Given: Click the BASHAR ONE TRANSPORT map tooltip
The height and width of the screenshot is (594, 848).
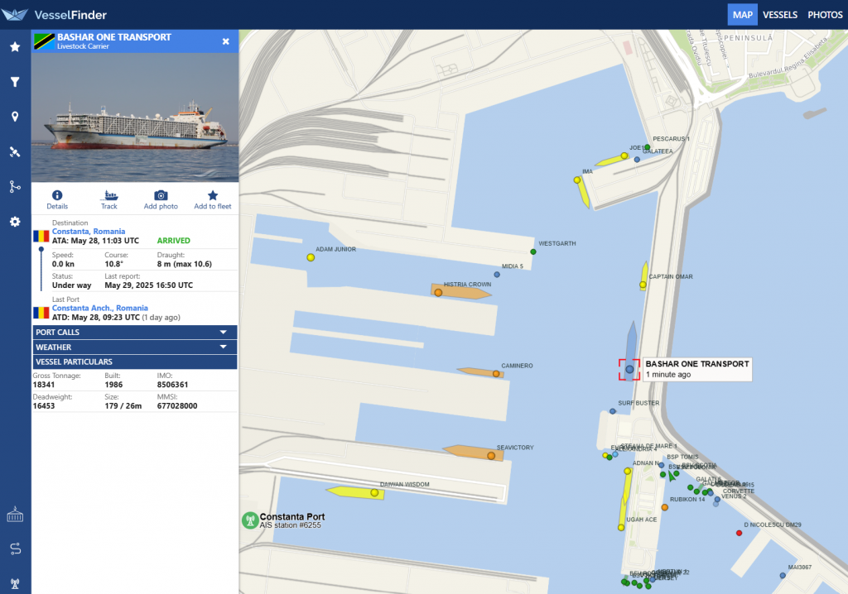Looking at the screenshot, I should coord(697,369).
